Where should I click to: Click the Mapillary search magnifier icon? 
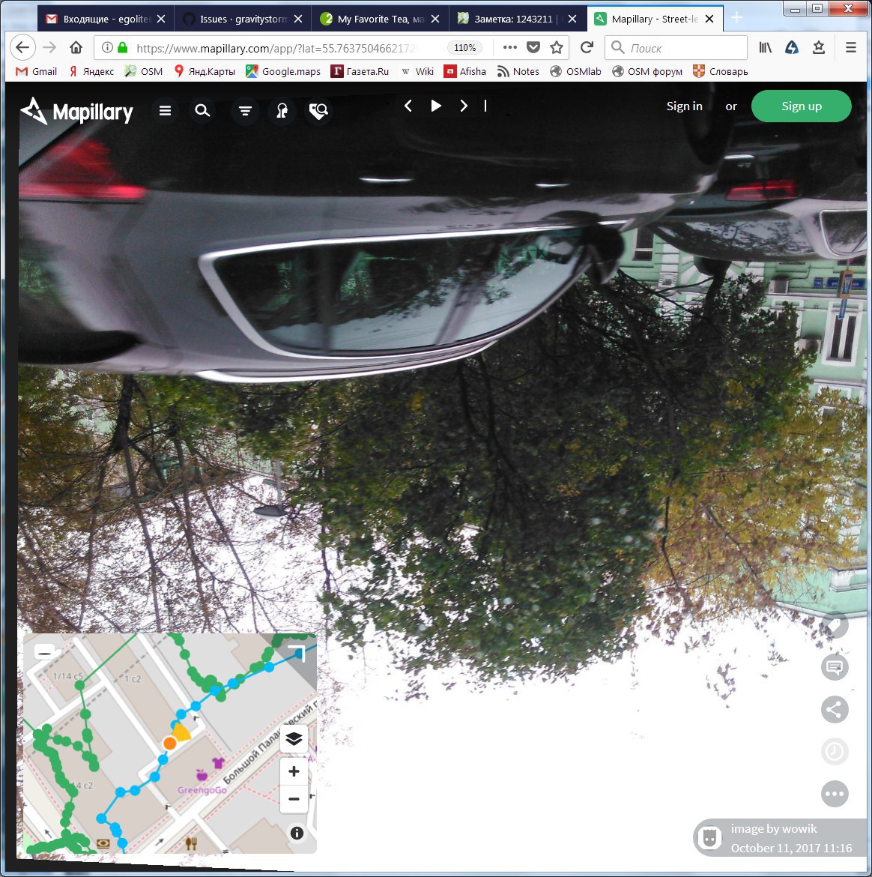tap(202, 111)
